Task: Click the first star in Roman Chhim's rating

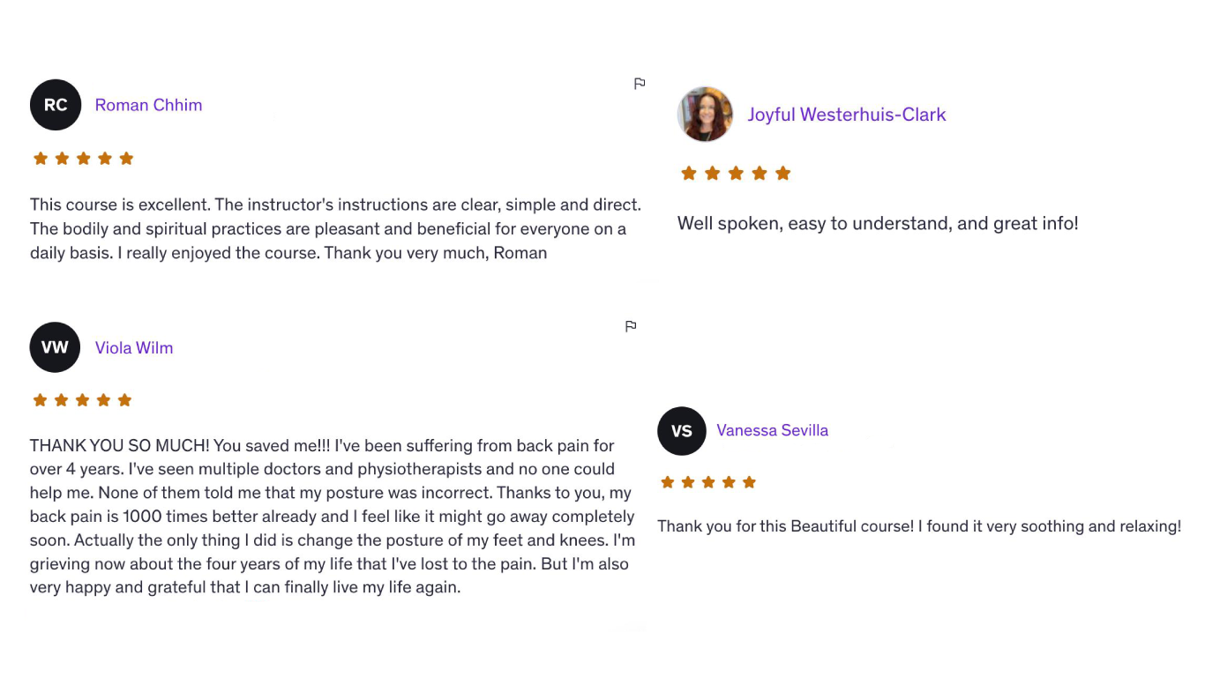Action: pos(40,159)
